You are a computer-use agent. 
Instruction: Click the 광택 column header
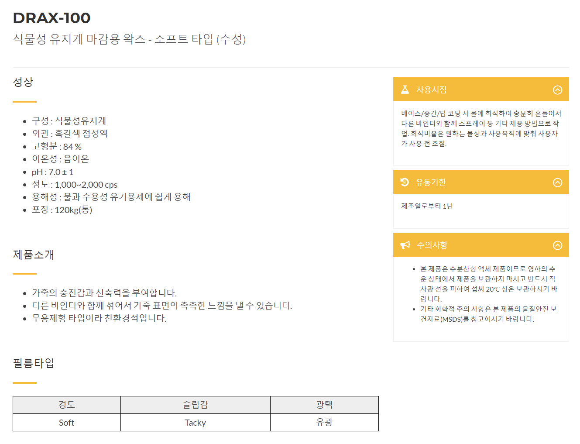point(324,405)
